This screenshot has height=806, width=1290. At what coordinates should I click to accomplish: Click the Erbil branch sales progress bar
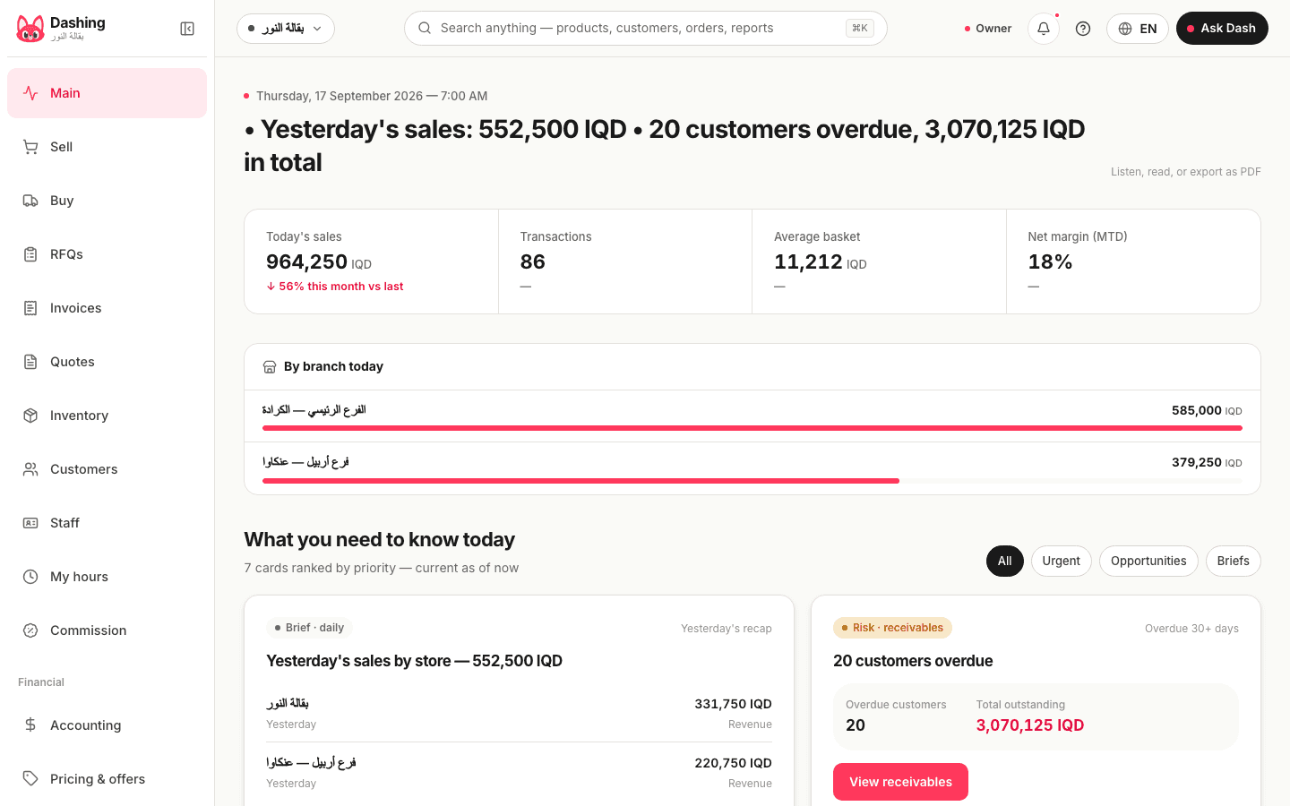[x=752, y=481]
